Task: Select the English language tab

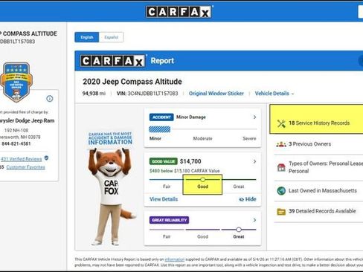Action: click(x=87, y=37)
